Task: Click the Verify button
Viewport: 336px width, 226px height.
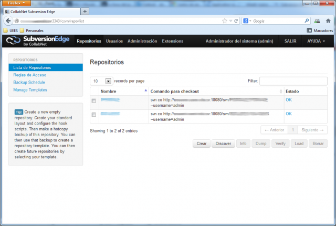Action: [280, 143]
